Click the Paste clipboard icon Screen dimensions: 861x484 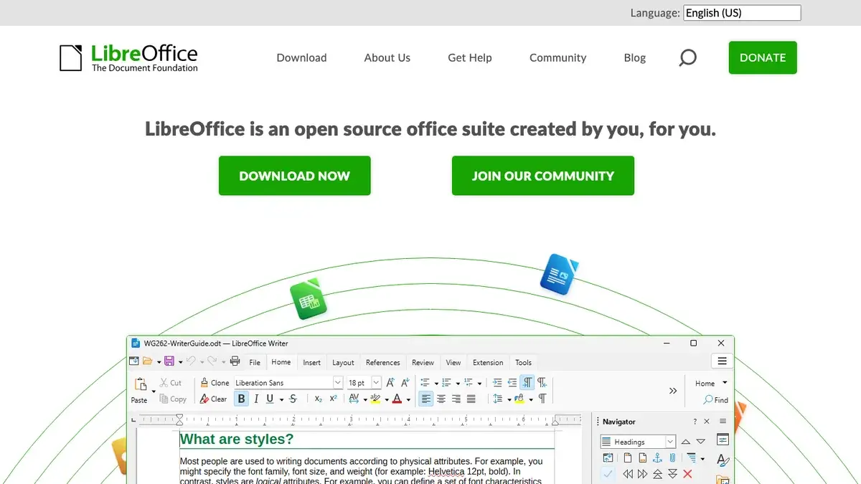point(141,384)
